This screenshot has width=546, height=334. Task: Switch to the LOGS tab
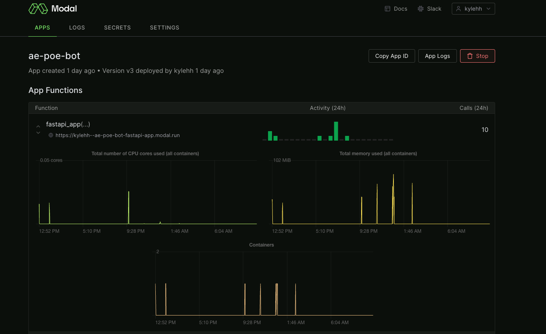coord(77,28)
